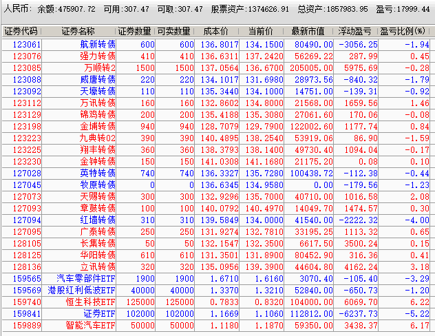Click current price 141.1680
The width and height of the screenshot is (435, 336).
(264, 162)
